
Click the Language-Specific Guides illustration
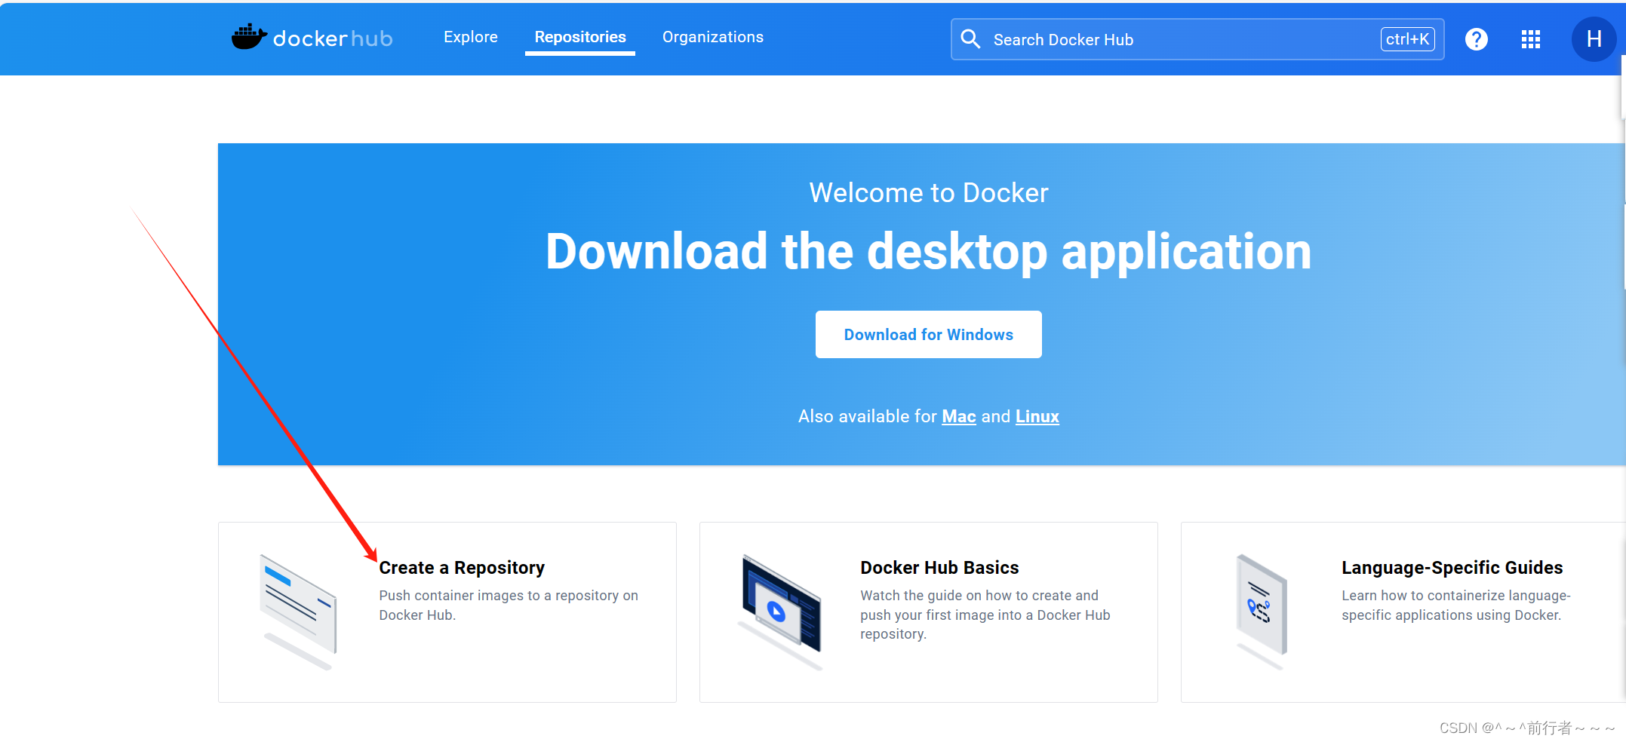point(1262,612)
